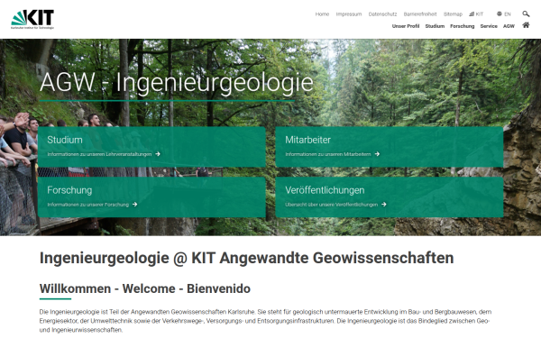Click the arrow beside Veröffentlichungen overview
The height and width of the screenshot is (338, 541).
[384, 205]
